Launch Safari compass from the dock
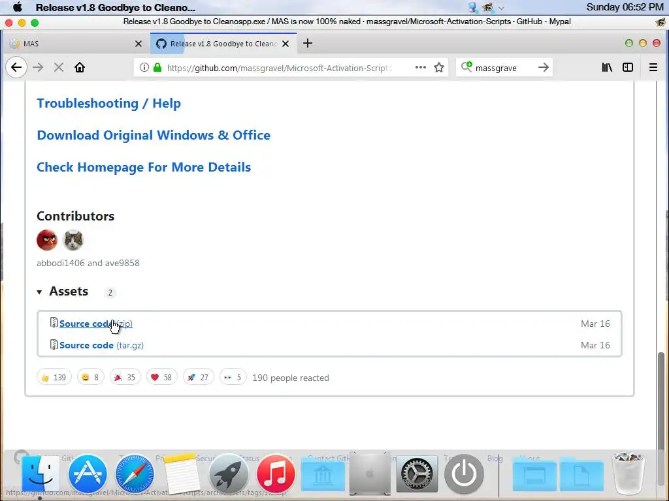 point(135,474)
